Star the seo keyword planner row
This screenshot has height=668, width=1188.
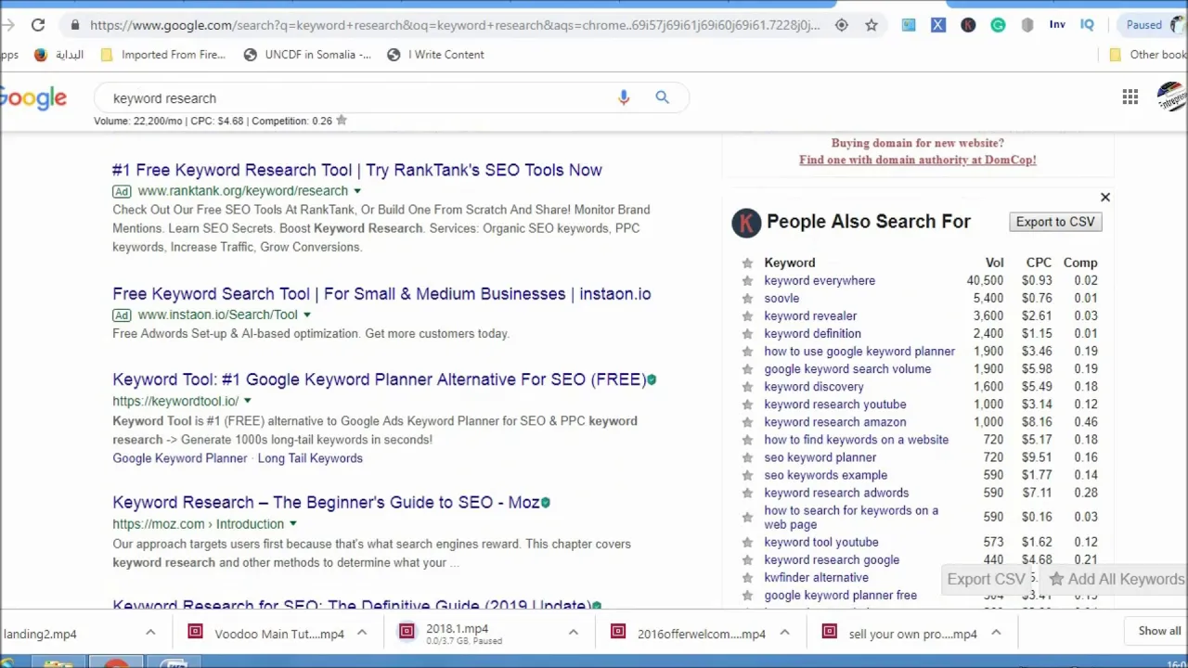pyautogui.click(x=747, y=457)
